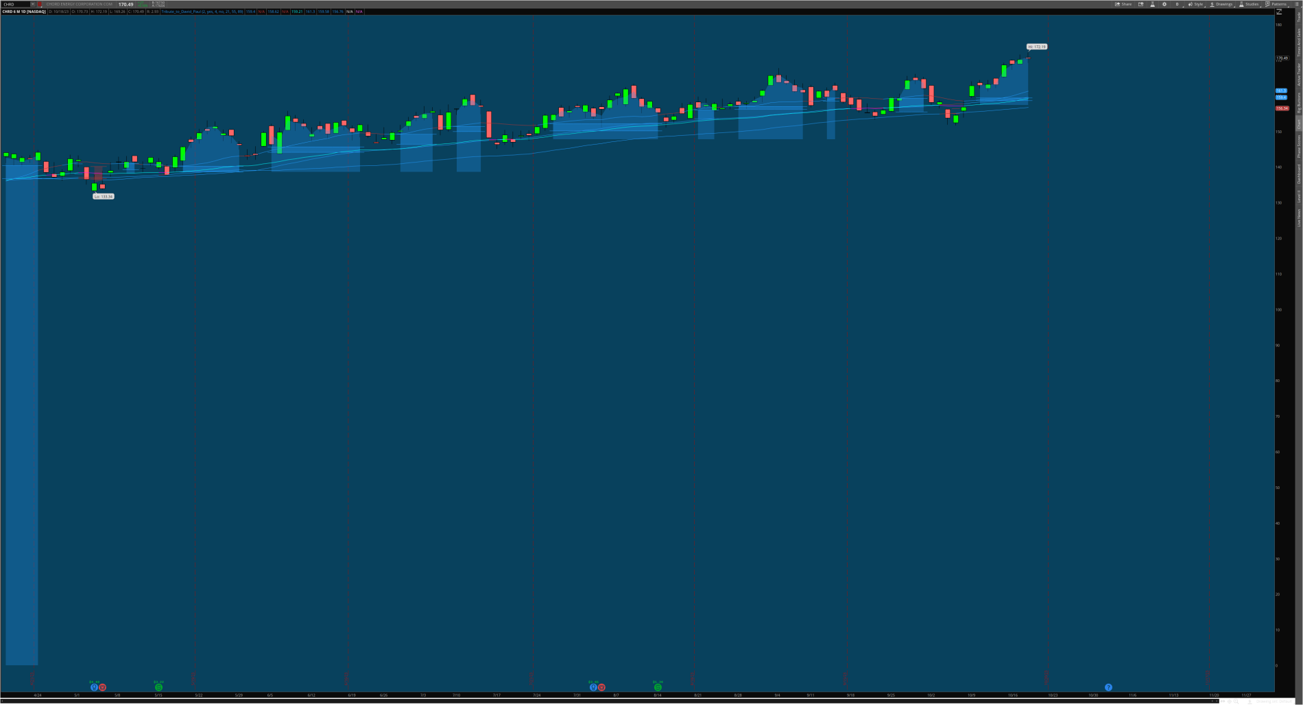
Task: Open the Times And Sales sidebar tab
Action: pyautogui.click(x=1298, y=43)
